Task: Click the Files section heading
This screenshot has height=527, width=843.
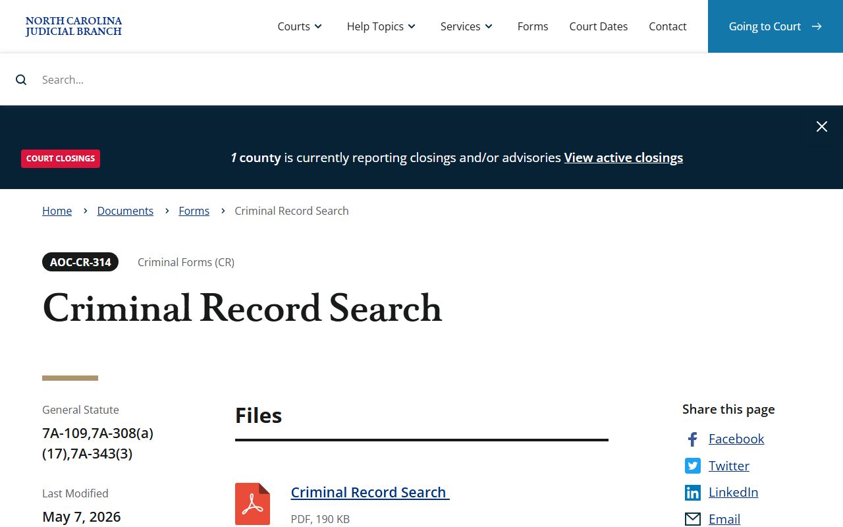Action: point(258,416)
